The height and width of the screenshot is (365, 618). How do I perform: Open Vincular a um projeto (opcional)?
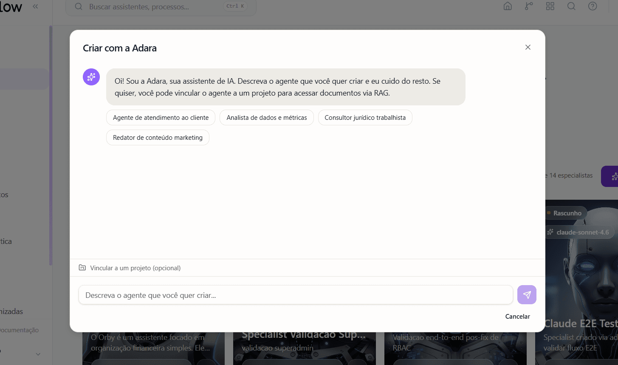pyautogui.click(x=130, y=268)
